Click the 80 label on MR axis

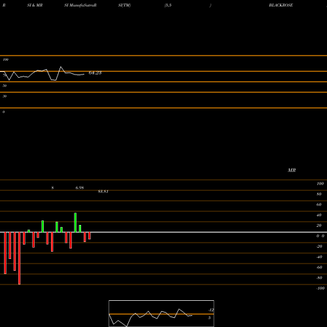[x=319, y=194]
